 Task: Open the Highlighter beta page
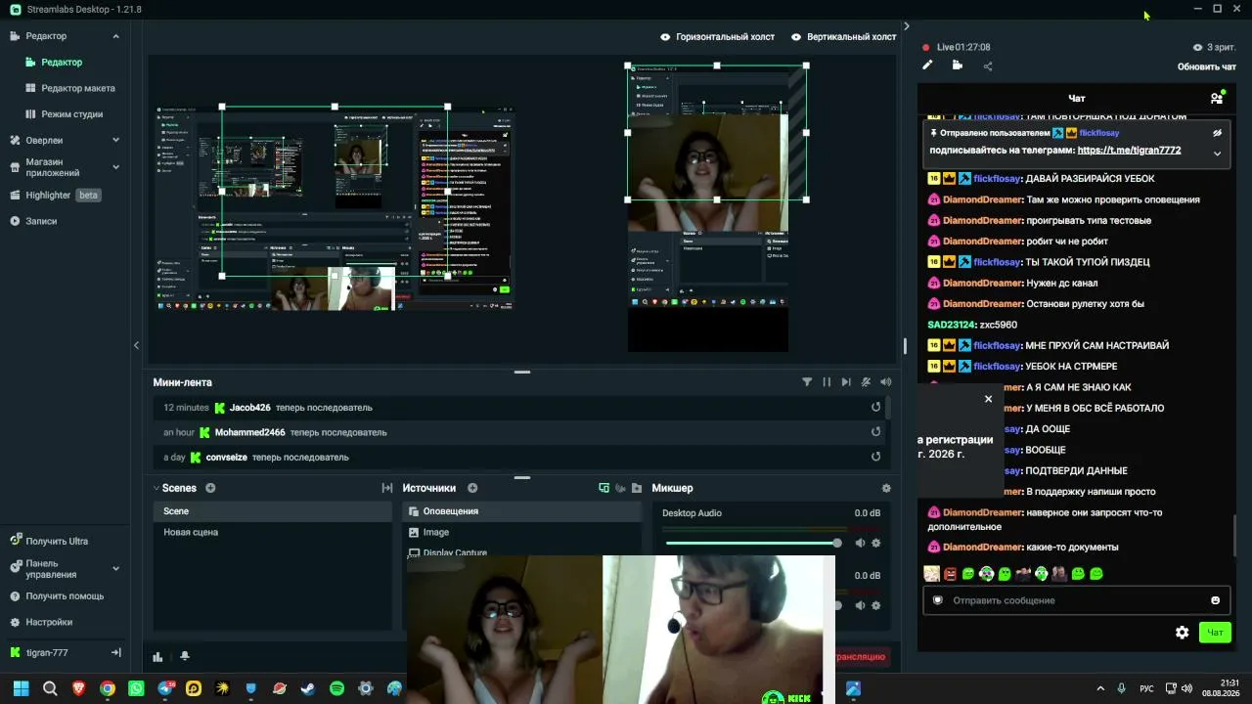tap(57, 196)
